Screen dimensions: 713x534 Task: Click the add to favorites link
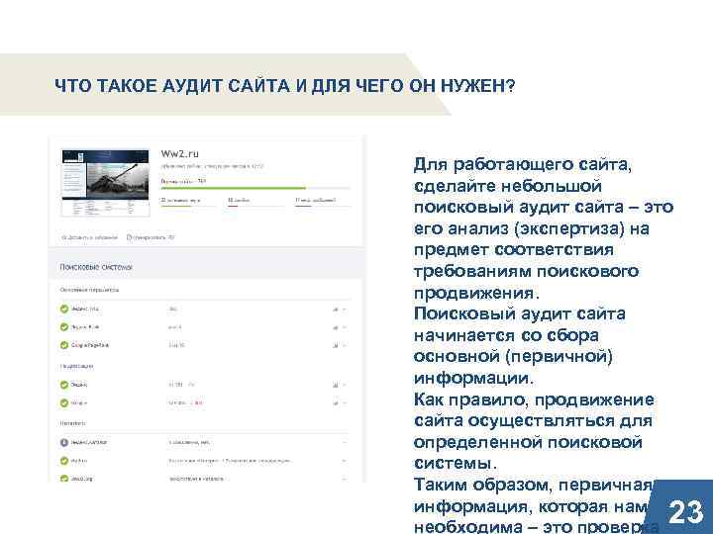pyautogui.click(x=89, y=237)
